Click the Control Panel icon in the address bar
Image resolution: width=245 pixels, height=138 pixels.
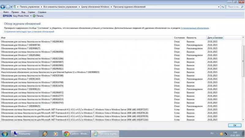(15, 7)
